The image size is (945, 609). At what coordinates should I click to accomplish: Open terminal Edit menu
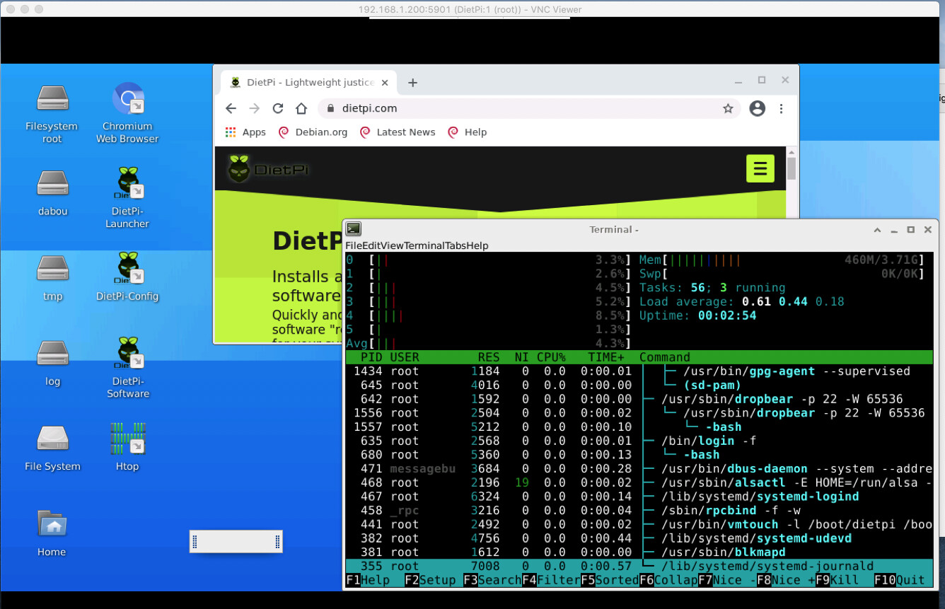point(371,245)
